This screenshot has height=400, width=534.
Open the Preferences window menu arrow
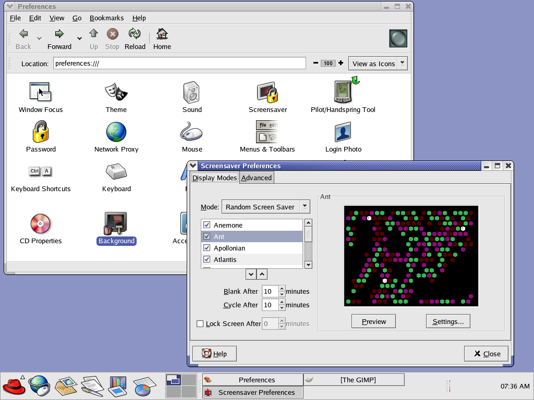[x=10, y=6]
